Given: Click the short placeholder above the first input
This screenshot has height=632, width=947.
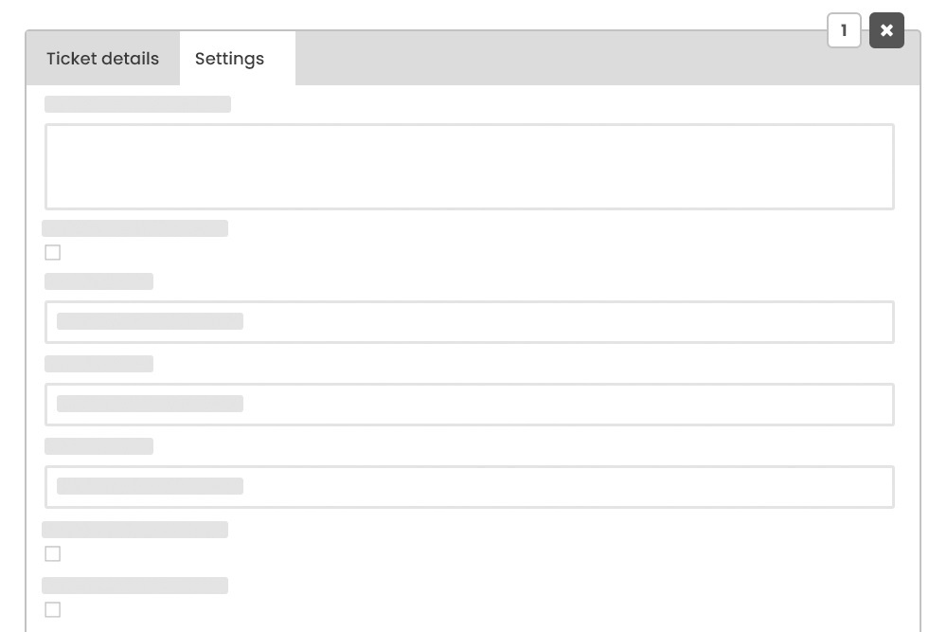Looking at the screenshot, I should (98, 281).
